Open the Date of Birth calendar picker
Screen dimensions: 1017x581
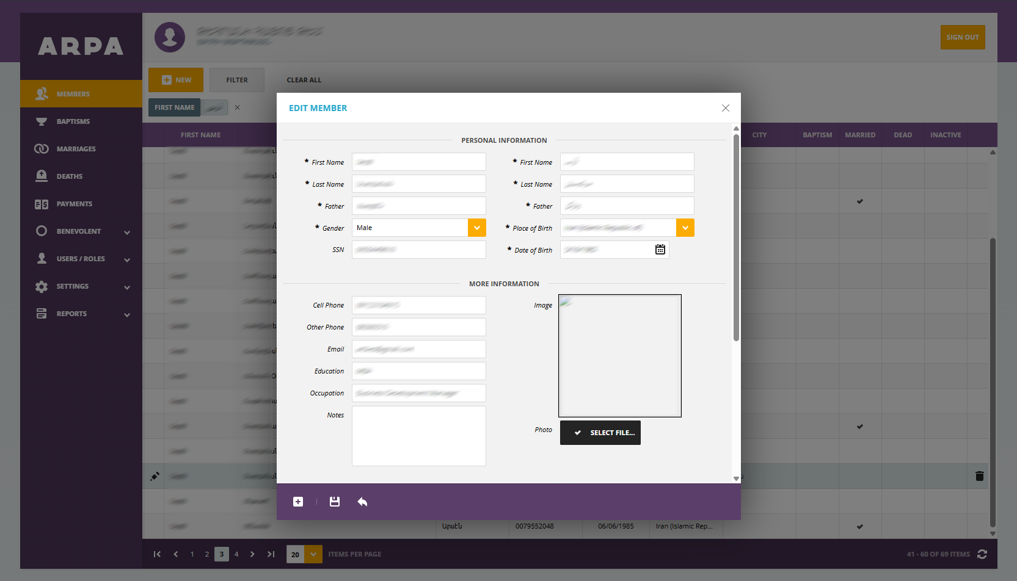(x=660, y=249)
